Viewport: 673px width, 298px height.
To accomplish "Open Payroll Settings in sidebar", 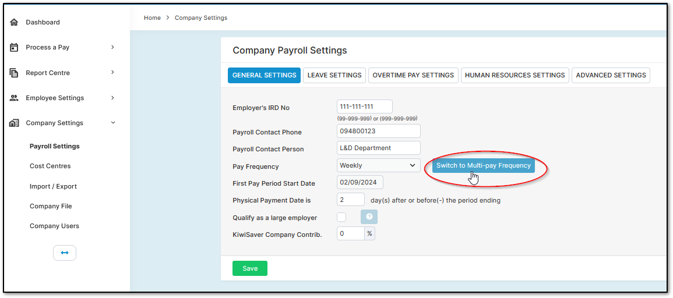I will coord(55,146).
